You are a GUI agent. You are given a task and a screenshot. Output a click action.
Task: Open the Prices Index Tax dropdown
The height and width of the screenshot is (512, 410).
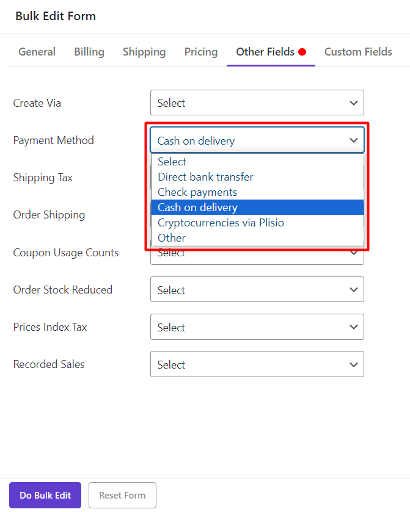click(x=257, y=327)
